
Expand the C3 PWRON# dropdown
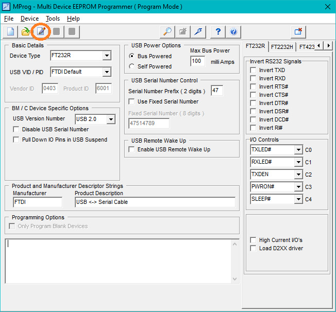point(298,187)
